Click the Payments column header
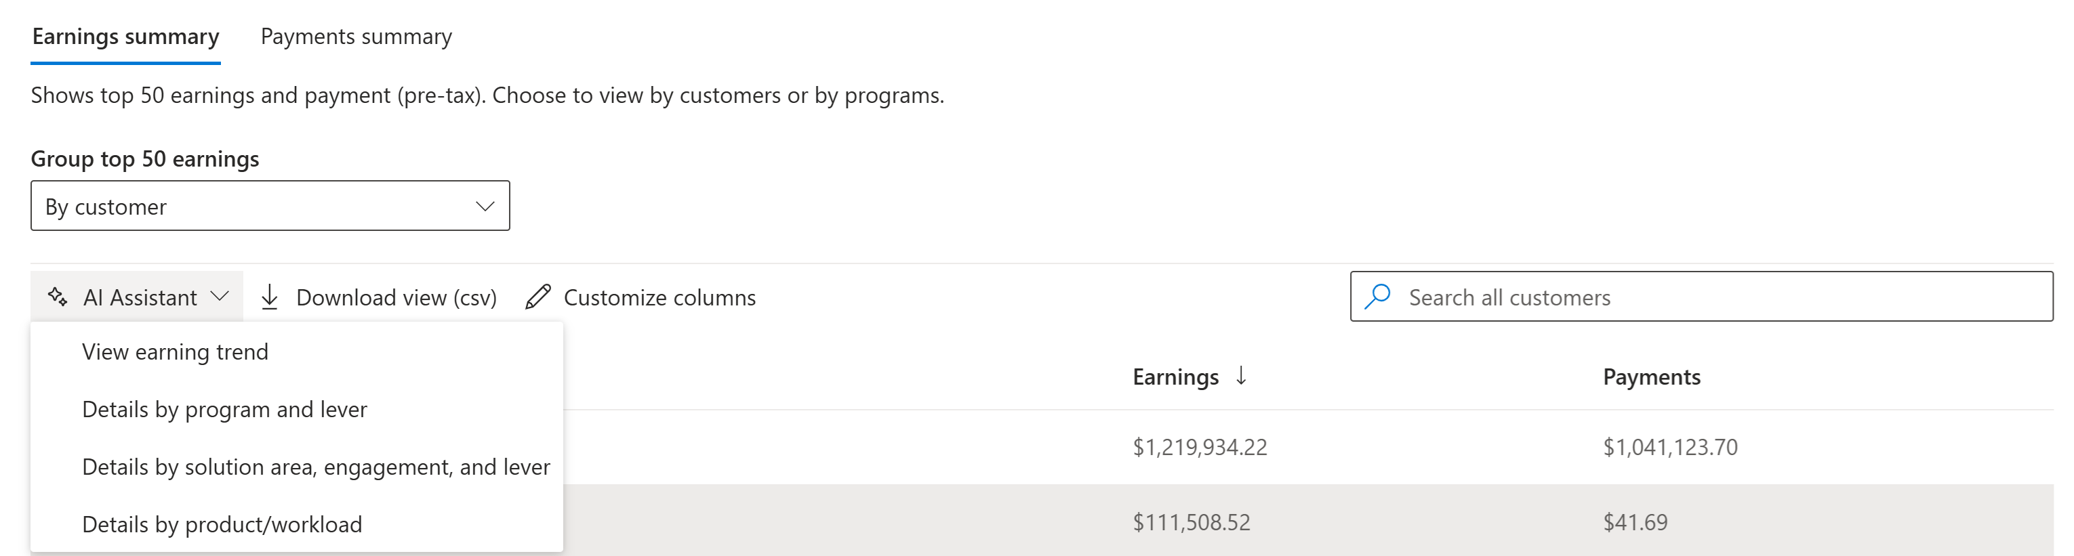2074x556 pixels. [x=1651, y=377]
